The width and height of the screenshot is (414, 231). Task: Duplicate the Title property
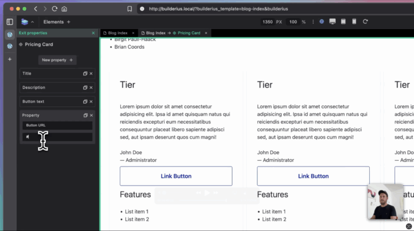(85, 74)
